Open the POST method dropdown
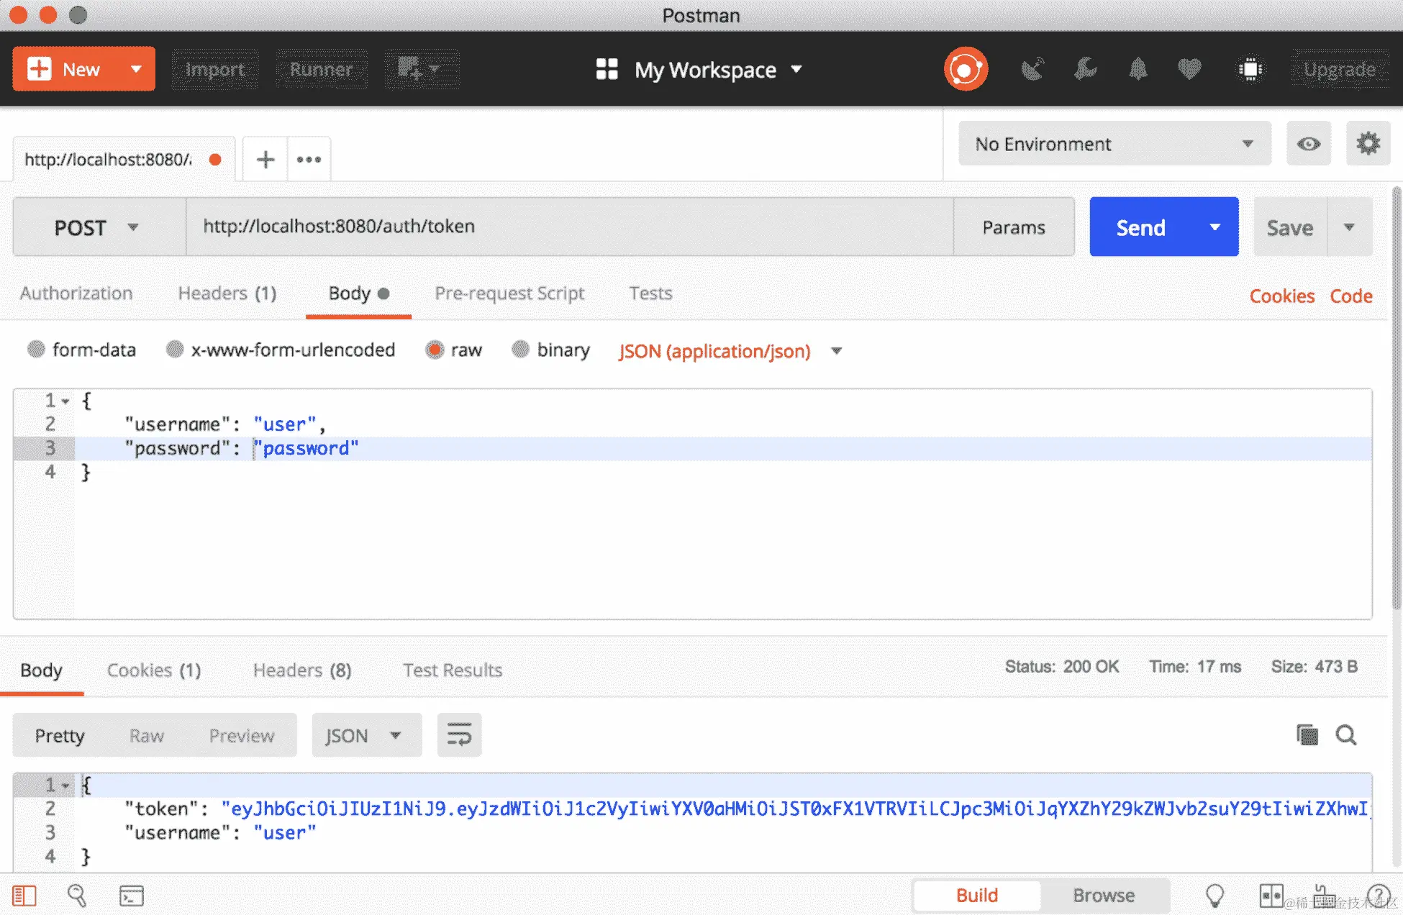Viewport: 1403px width, 915px height. [97, 227]
